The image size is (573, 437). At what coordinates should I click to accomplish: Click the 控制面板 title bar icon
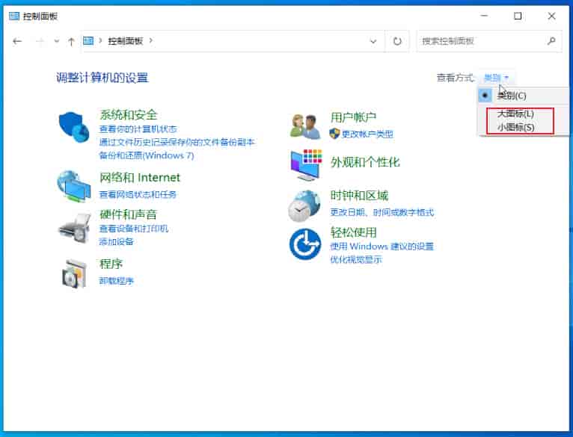14,16
